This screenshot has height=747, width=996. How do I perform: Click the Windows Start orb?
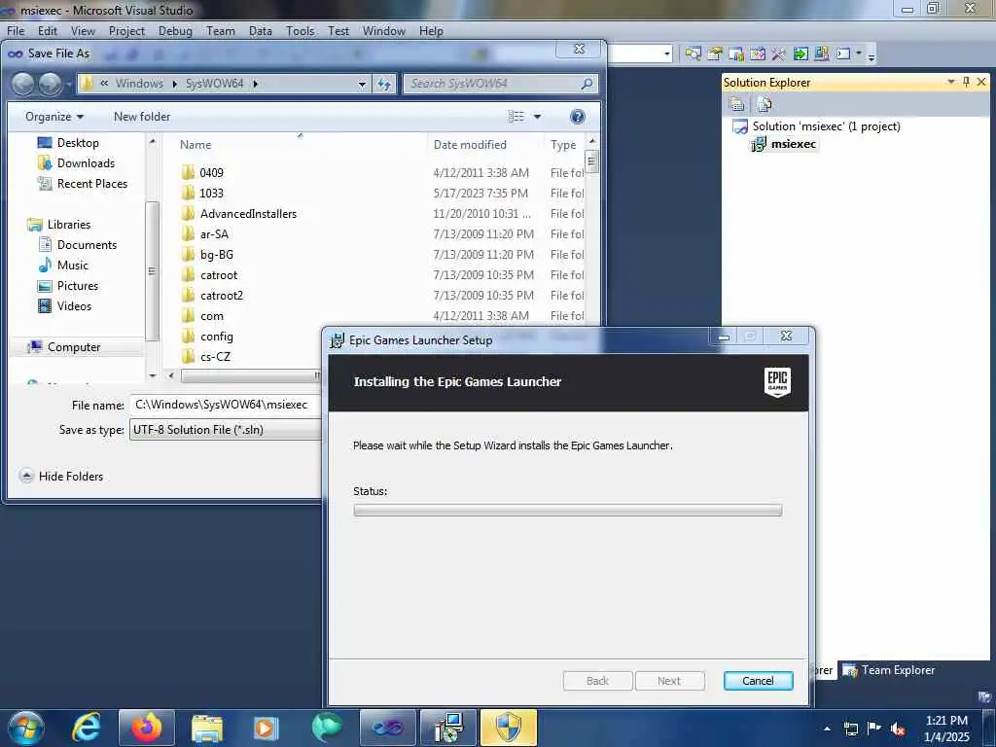pyautogui.click(x=24, y=728)
